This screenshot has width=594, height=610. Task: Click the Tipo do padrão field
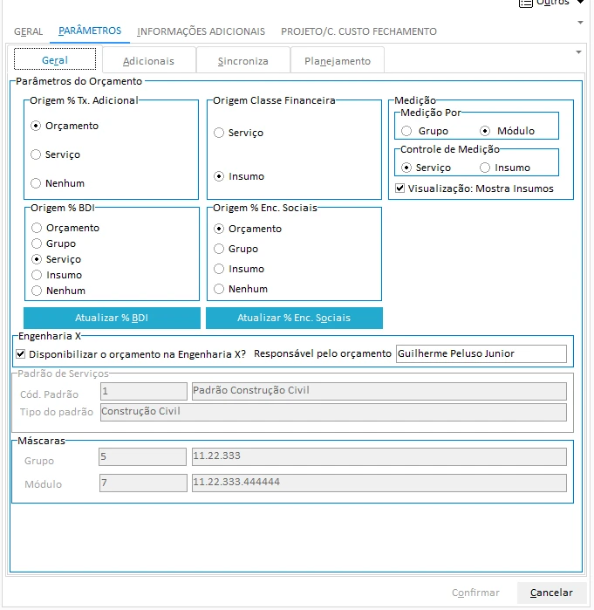(333, 413)
